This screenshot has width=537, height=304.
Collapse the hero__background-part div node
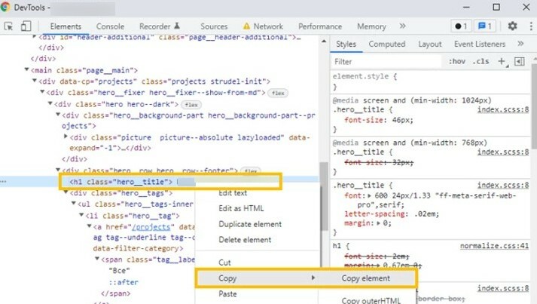point(58,115)
